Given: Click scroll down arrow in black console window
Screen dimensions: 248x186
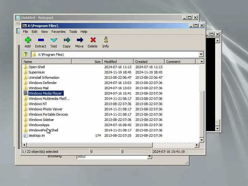Looking at the screenshot, I should [218, 128].
